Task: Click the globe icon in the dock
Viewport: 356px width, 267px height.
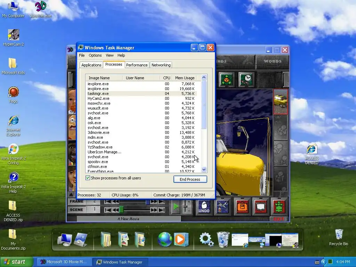Action: (165, 239)
